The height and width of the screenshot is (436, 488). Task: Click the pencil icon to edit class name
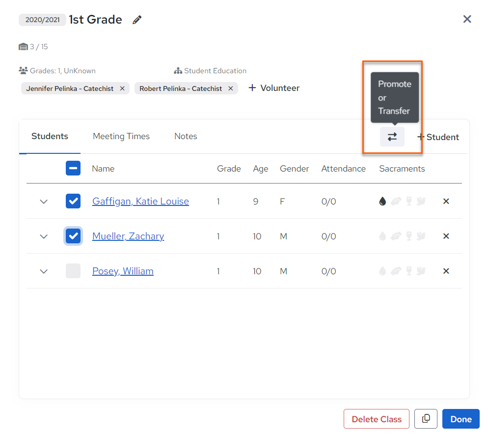coord(137,20)
